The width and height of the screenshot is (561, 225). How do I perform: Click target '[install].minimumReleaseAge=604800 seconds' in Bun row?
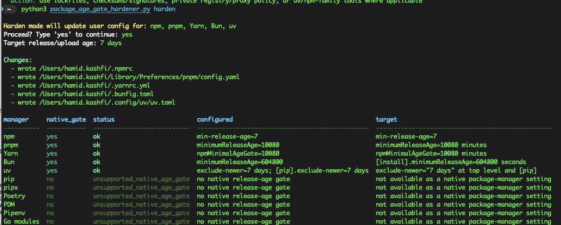pos(451,162)
